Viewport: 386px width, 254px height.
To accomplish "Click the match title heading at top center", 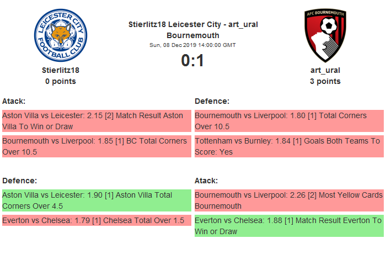I will (x=193, y=30).
